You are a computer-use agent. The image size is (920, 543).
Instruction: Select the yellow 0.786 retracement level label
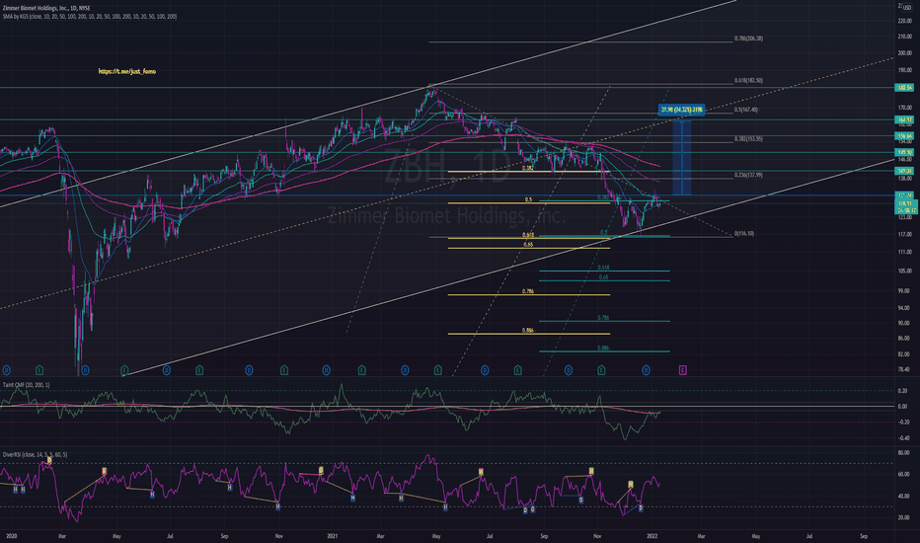point(528,291)
